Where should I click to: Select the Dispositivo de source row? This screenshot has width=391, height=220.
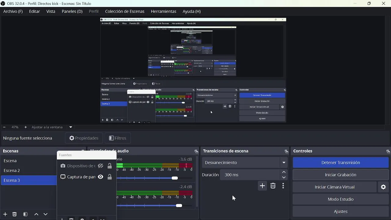point(86,166)
